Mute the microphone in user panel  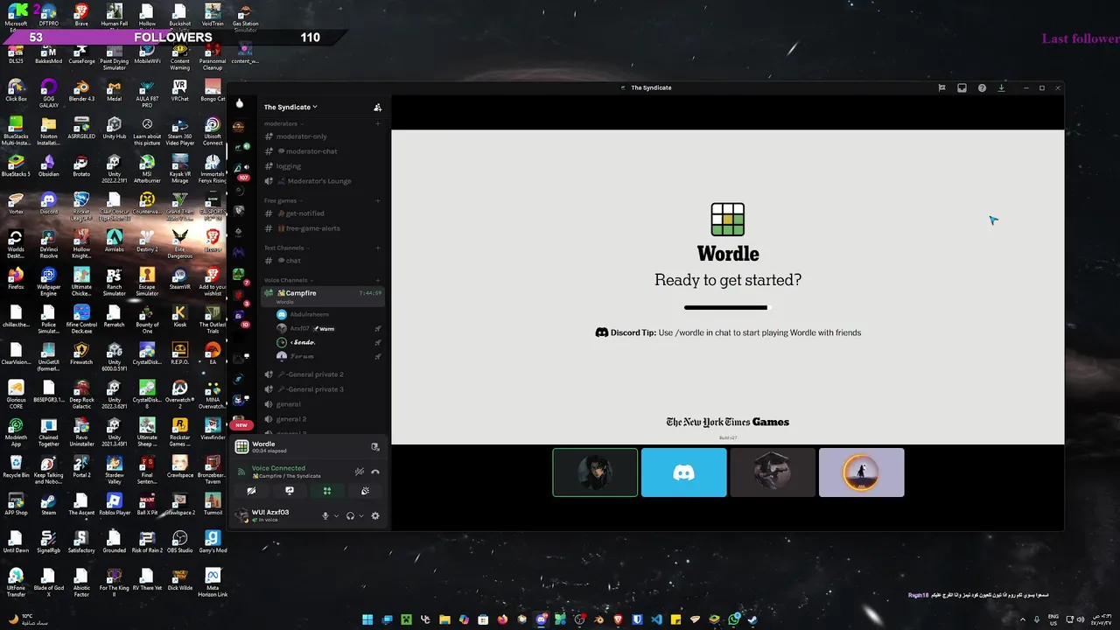(x=325, y=515)
